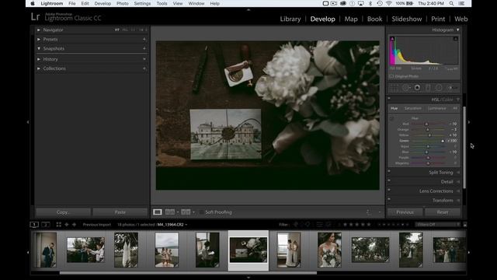Click the filmstrip horizontal scrollbar
Image resolution: width=497 pixels, height=280 pixels.
(x=188, y=273)
